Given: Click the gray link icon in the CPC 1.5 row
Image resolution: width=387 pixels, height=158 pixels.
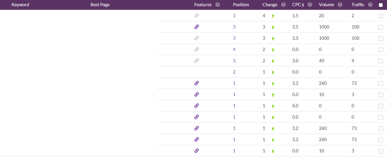Looking at the screenshot, I should [x=196, y=16].
